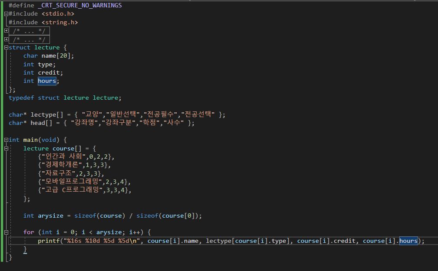This screenshot has width=438, height=271.
Task: Collapse the for loop block
Action: pos(6,232)
